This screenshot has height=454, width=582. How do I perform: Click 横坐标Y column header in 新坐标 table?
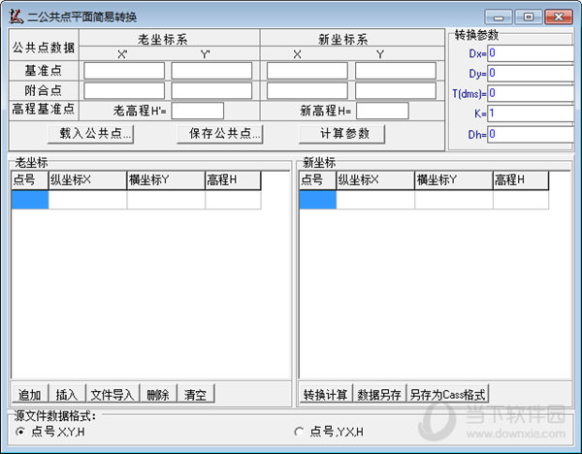pos(454,180)
